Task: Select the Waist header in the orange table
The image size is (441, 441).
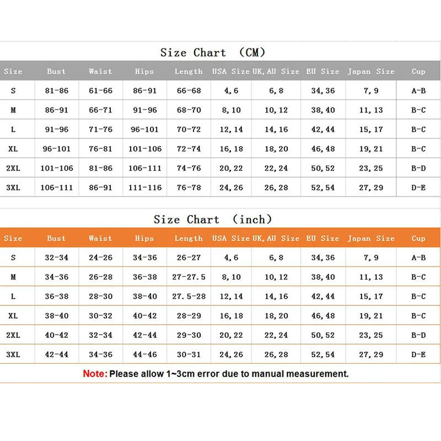Action: [100, 238]
